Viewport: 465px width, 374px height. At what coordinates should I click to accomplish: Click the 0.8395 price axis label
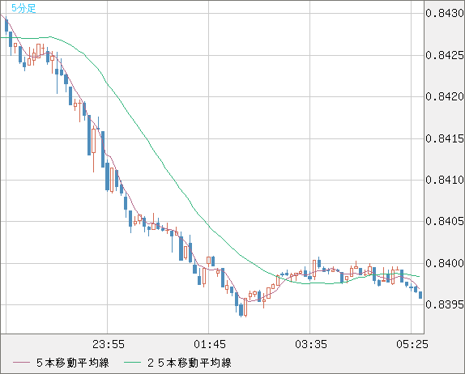point(445,304)
